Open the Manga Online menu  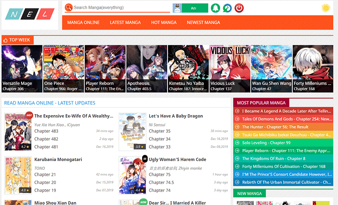[83, 22]
